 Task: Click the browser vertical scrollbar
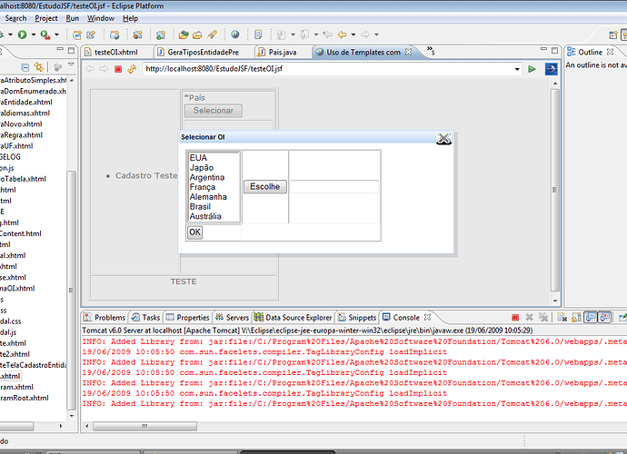click(554, 190)
